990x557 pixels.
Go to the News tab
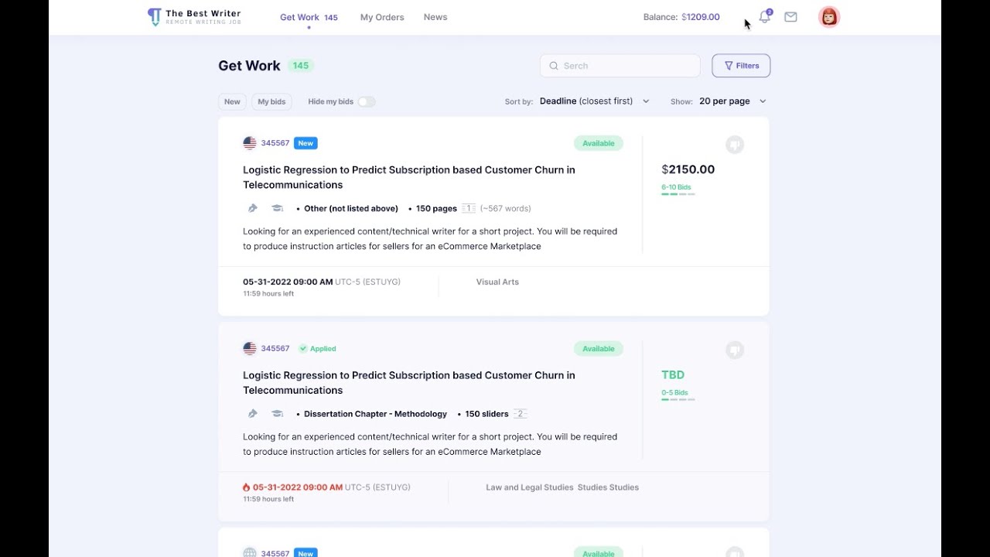point(435,17)
